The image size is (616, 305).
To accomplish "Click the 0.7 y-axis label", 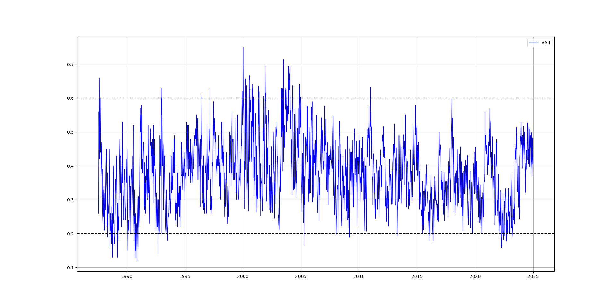I will pos(70,64).
